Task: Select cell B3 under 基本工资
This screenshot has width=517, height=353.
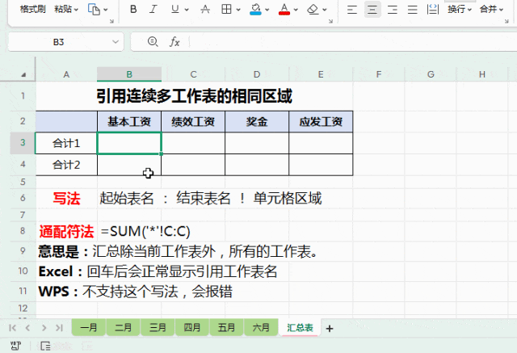Action: 129,143
